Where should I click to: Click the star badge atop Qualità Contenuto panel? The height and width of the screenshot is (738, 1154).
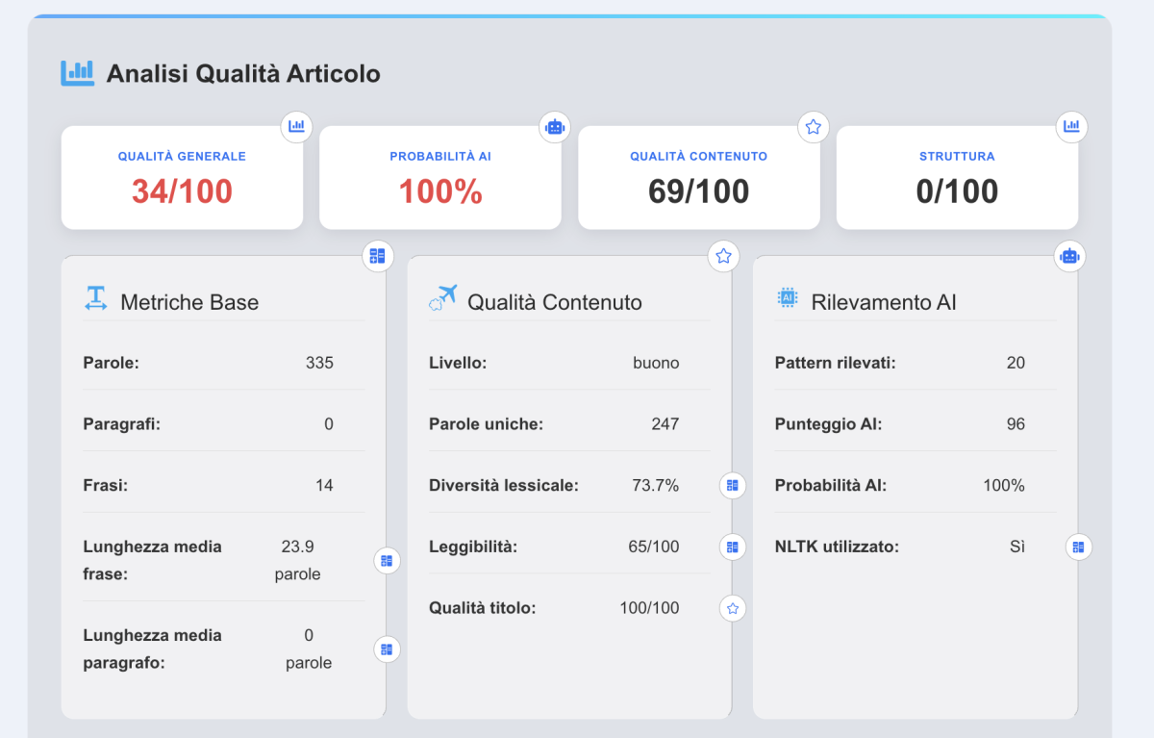tap(723, 256)
